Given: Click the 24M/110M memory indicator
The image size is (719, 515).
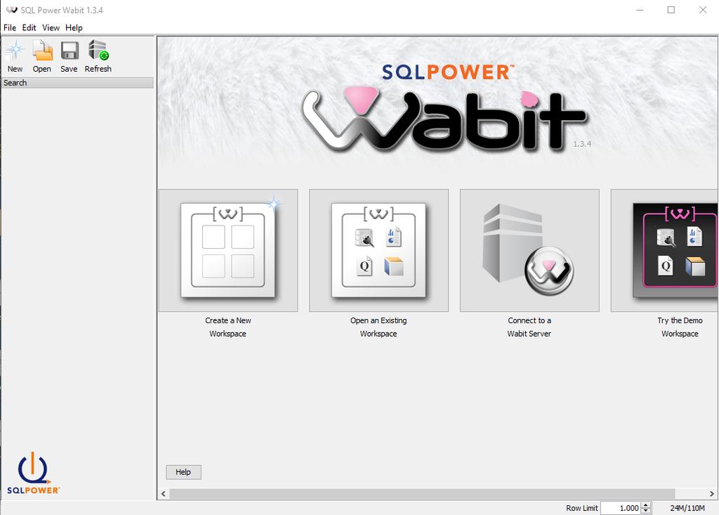Looking at the screenshot, I should pyautogui.click(x=687, y=508).
